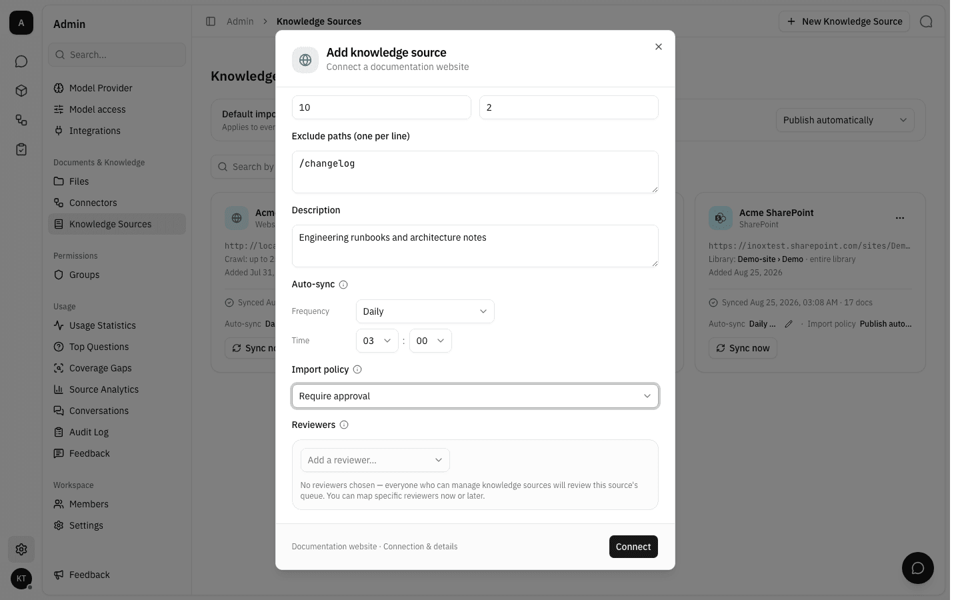Edit Acme SharePoint auto-sync pencil icon
This screenshot has width=960, height=600.
coord(789,324)
